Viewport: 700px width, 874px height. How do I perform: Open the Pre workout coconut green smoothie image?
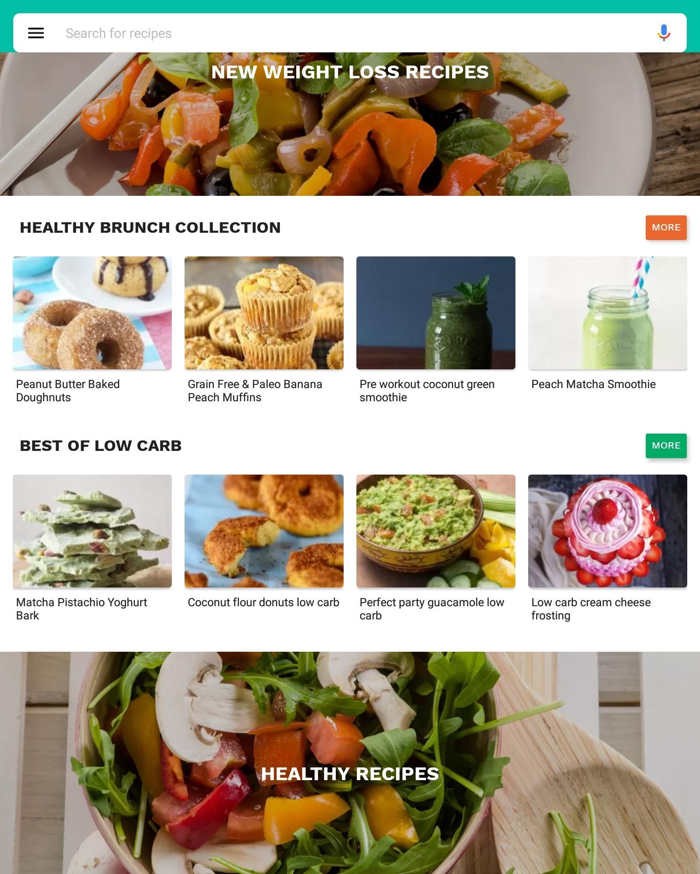point(436,313)
